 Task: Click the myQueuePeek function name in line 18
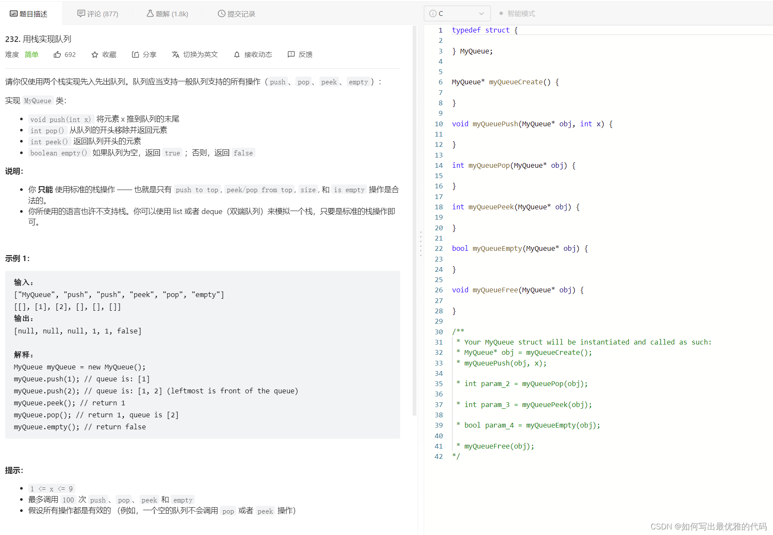point(491,207)
